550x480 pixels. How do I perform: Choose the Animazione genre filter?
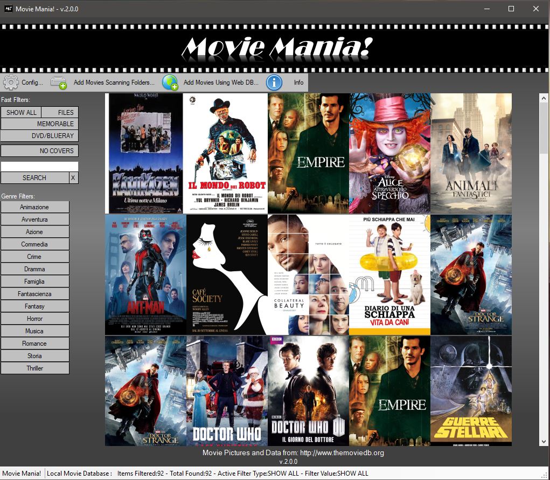34,207
